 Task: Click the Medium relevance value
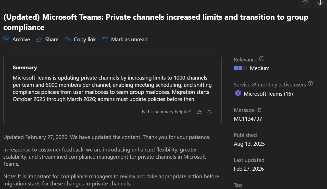click(260, 68)
